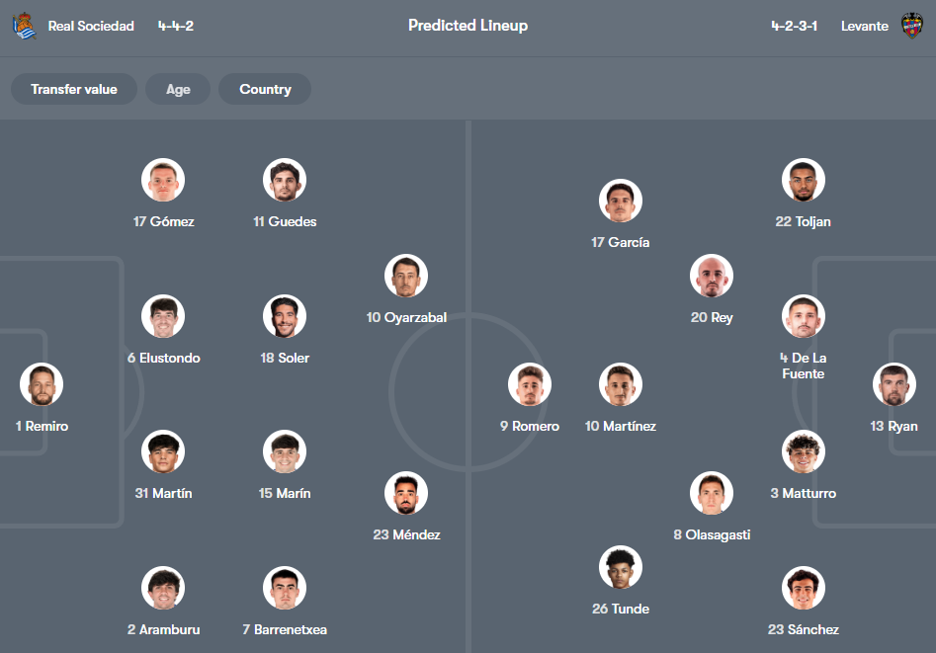The image size is (936, 653).
Task: Click Tunde's player photo
Action: click(x=620, y=567)
